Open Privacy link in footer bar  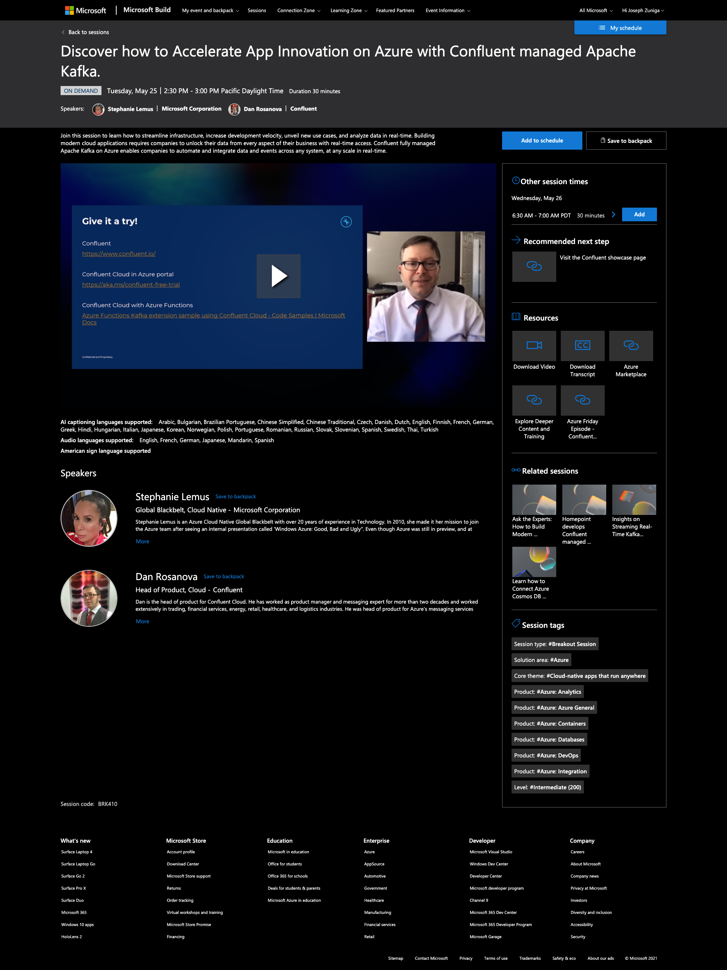466,958
